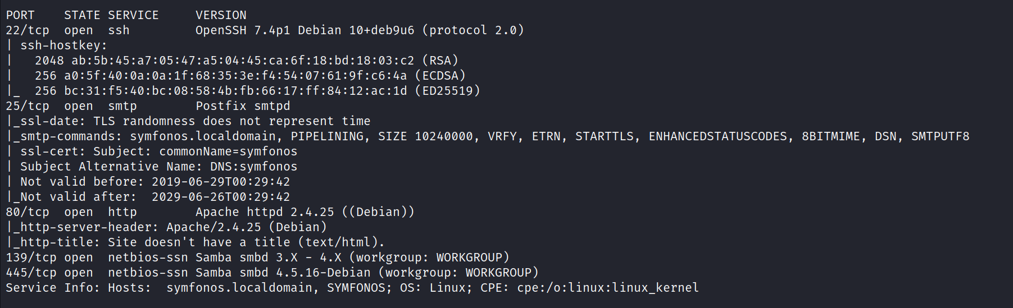
Task: Click the 80/tcp port entry
Action: 28,212
